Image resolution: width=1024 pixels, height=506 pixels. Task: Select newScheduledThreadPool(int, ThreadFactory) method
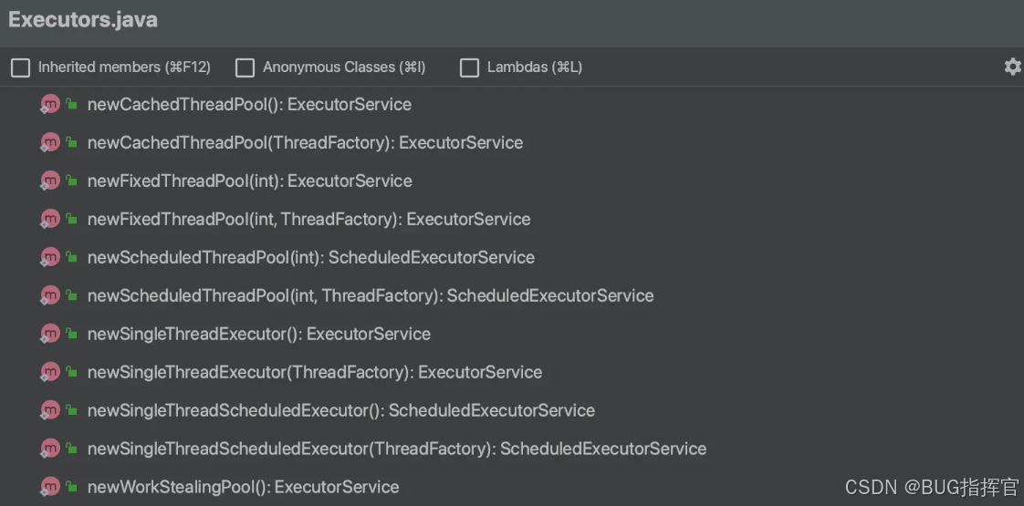pyautogui.click(x=370, y=296)
